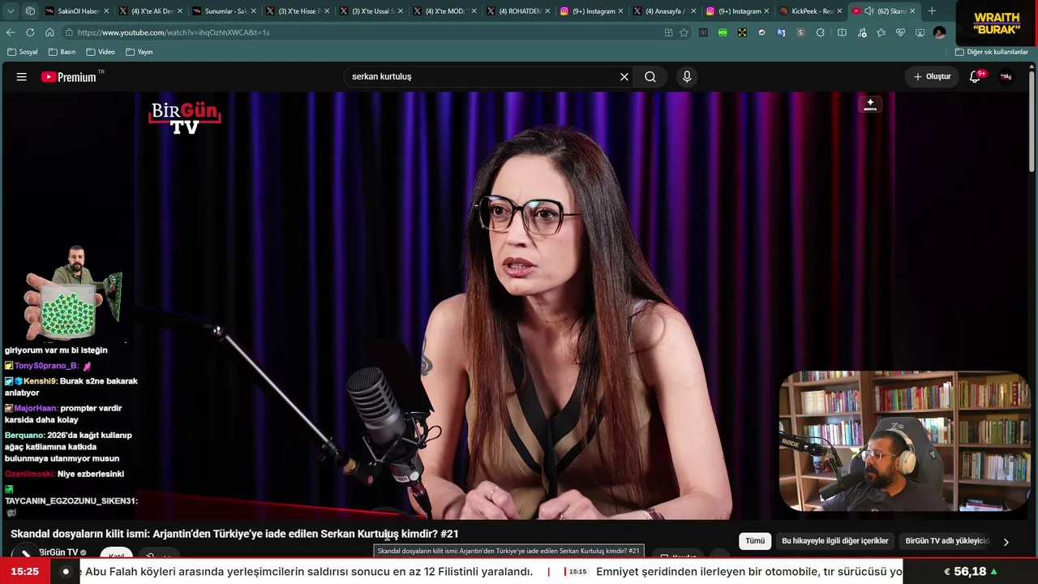Image resolution: width=1038 pixels, height=584 pixels.
Task: Close the KickPeek tab
Action: 839,11
